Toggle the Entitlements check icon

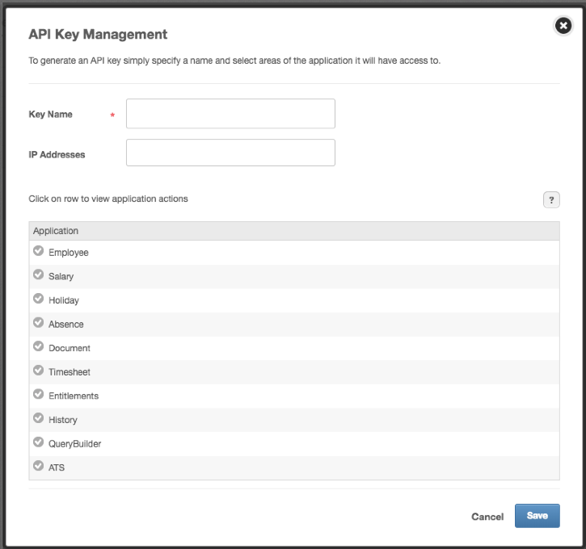(38, 395)
